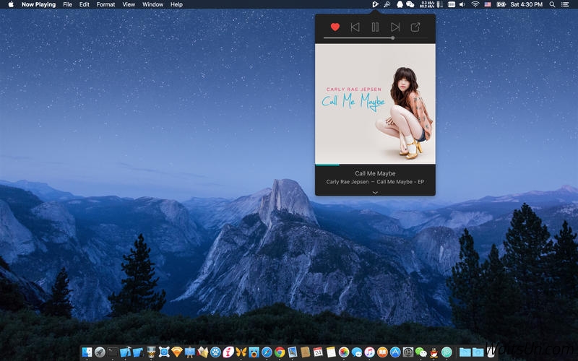578x361 pixels.
Task: Open QQ penguin from the dock
Action: click(x=433, y=352)
